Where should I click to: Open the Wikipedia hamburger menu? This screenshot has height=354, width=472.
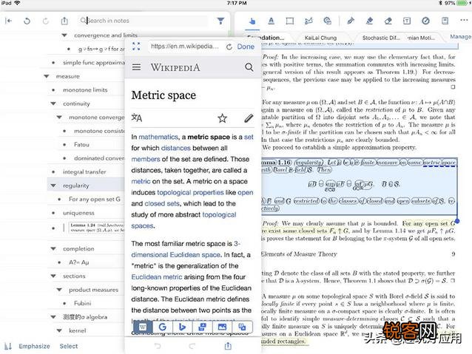coord(136,67)
